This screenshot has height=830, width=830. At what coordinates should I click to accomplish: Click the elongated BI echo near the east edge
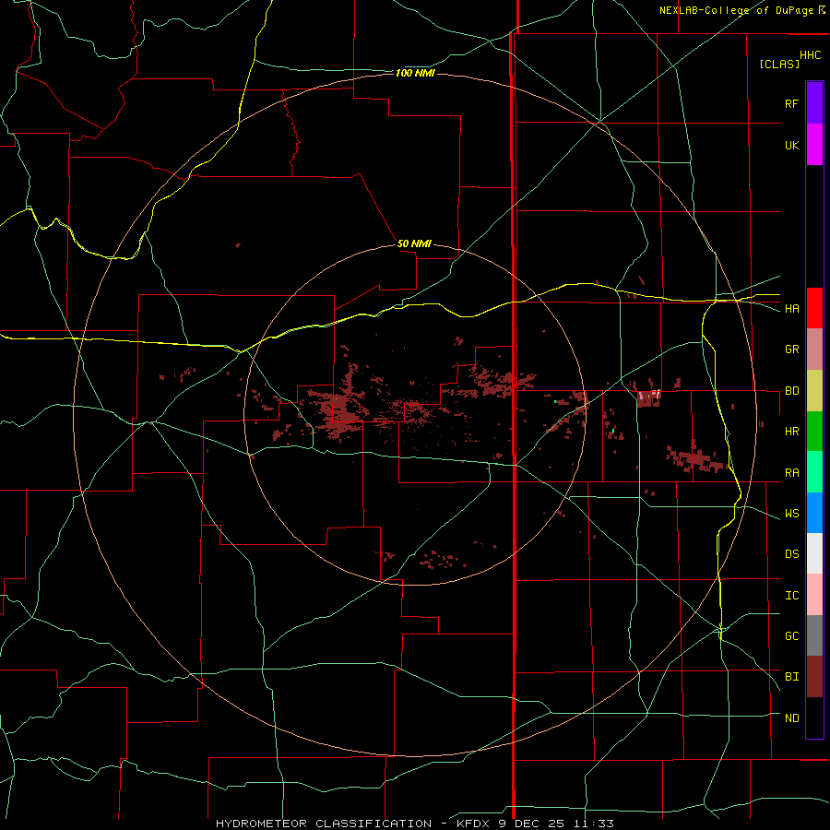click(695, 457)
